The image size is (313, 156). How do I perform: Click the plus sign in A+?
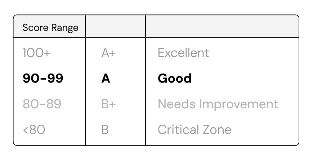pyautogui.click(x=113, y=53)
